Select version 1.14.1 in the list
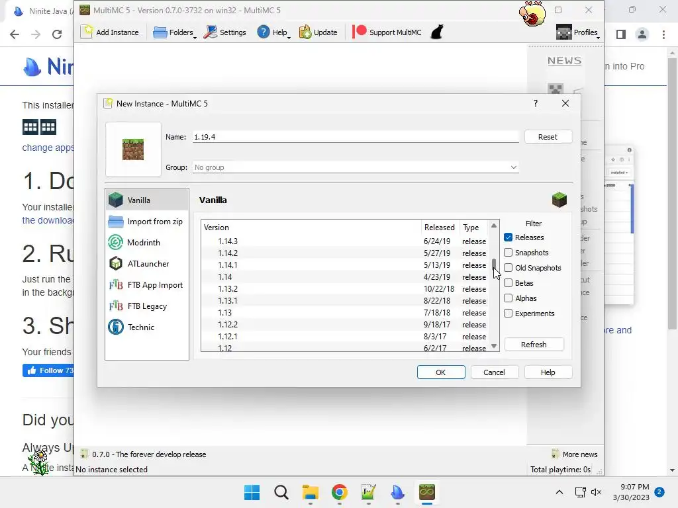This screenshot has width=678, height=508. click(345, 265)
